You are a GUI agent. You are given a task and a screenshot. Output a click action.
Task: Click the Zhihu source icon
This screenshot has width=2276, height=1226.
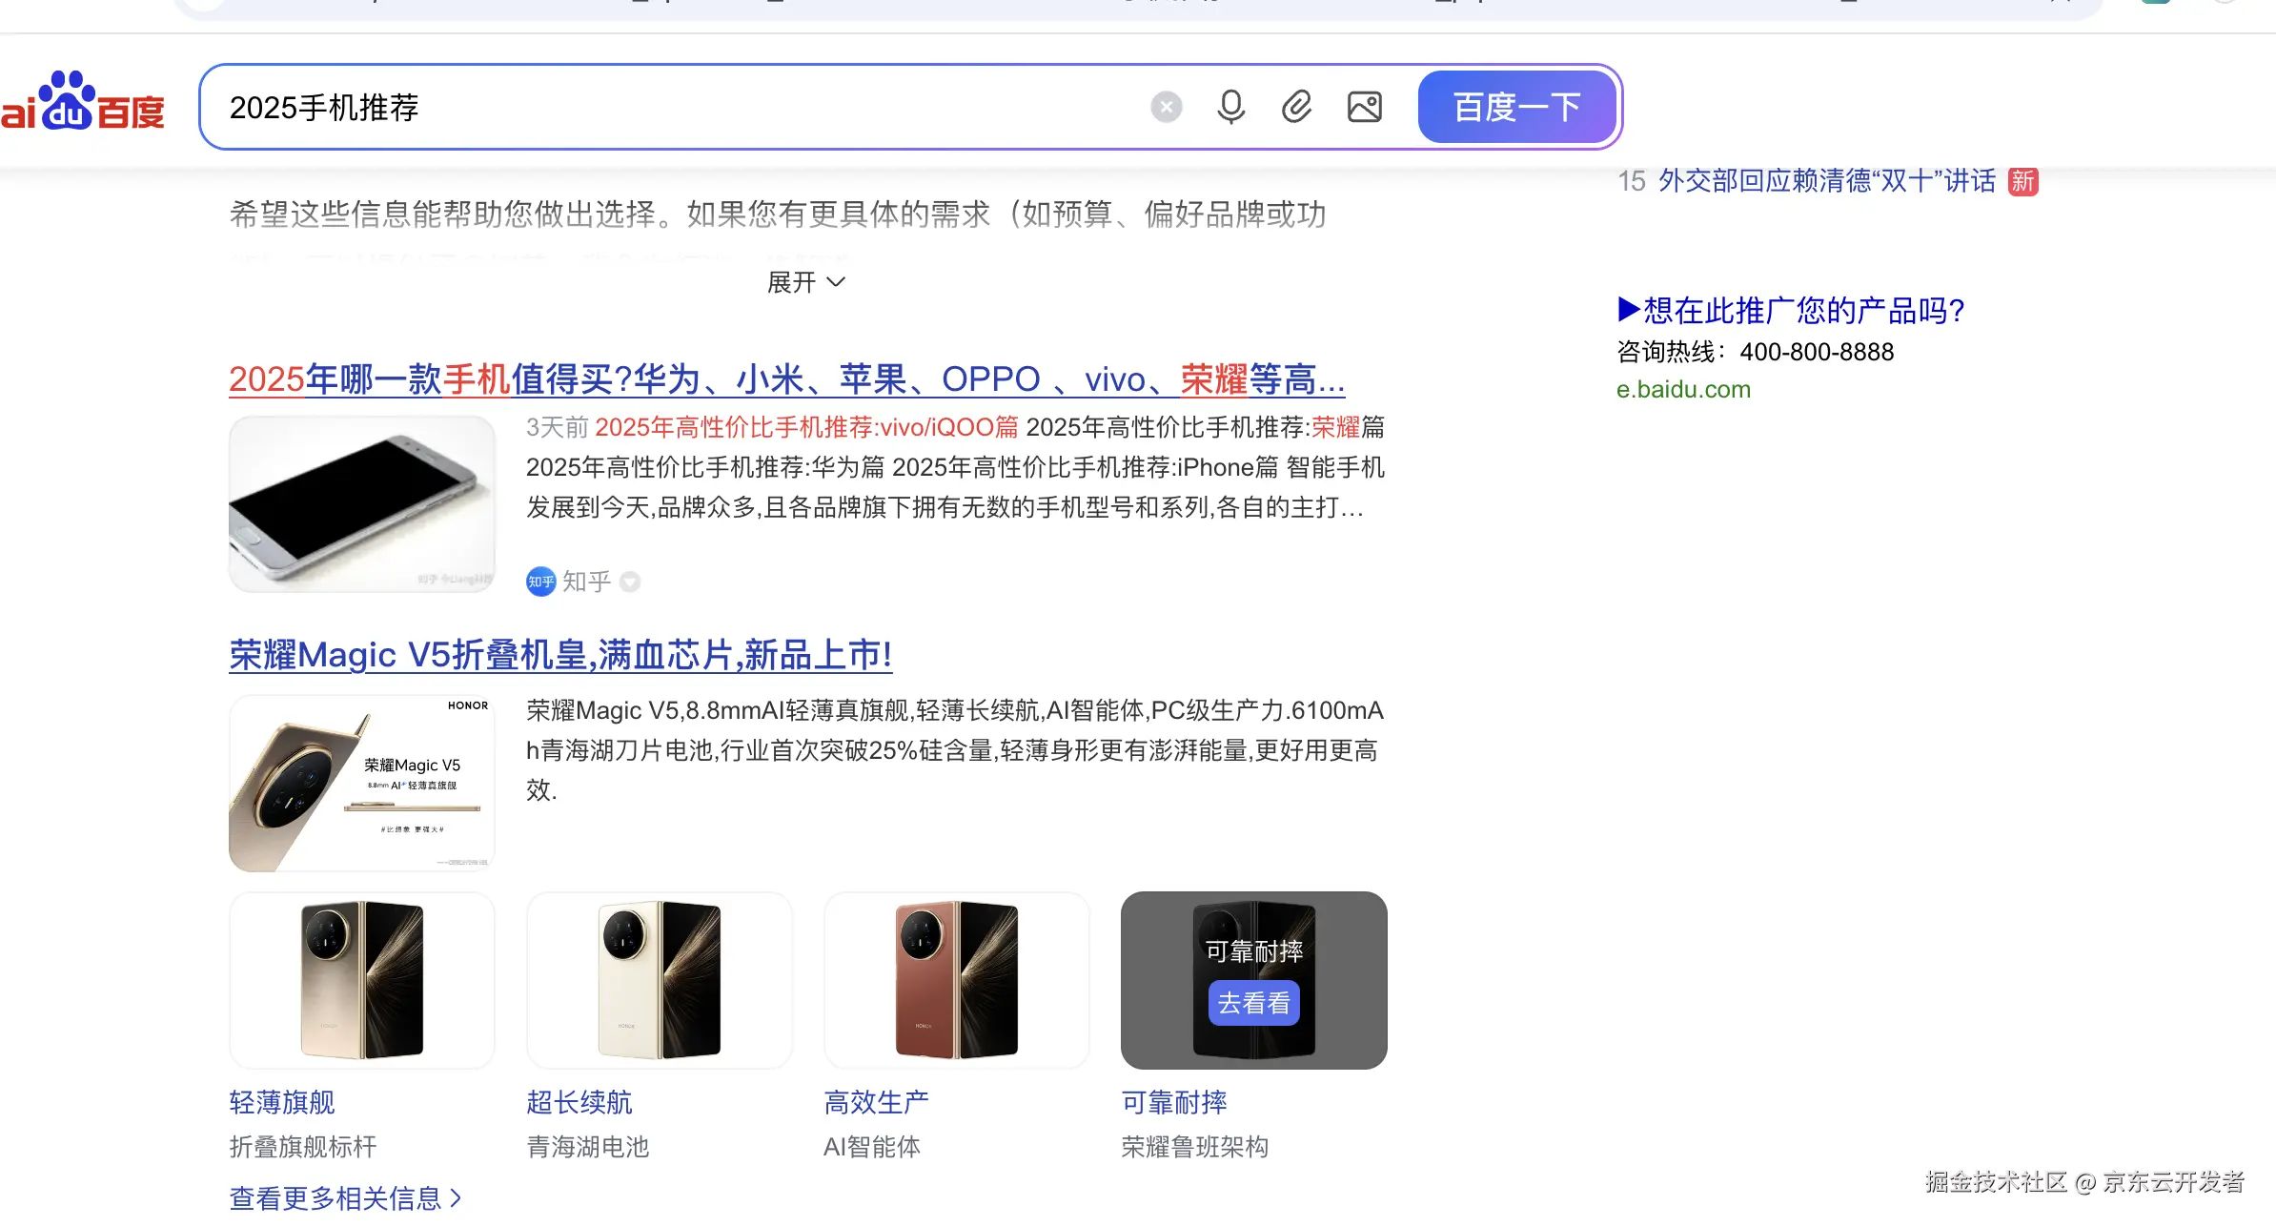click(540, 582)
